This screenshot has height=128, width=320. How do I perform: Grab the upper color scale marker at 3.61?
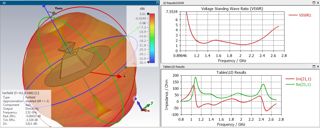click(x=148, y=14)
